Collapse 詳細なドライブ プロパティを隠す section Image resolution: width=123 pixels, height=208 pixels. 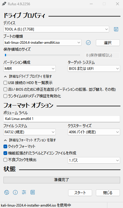click(x=28, y=76)
